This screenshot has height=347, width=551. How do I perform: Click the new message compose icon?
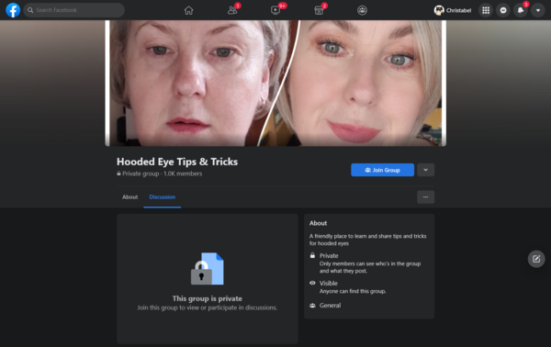536,259
